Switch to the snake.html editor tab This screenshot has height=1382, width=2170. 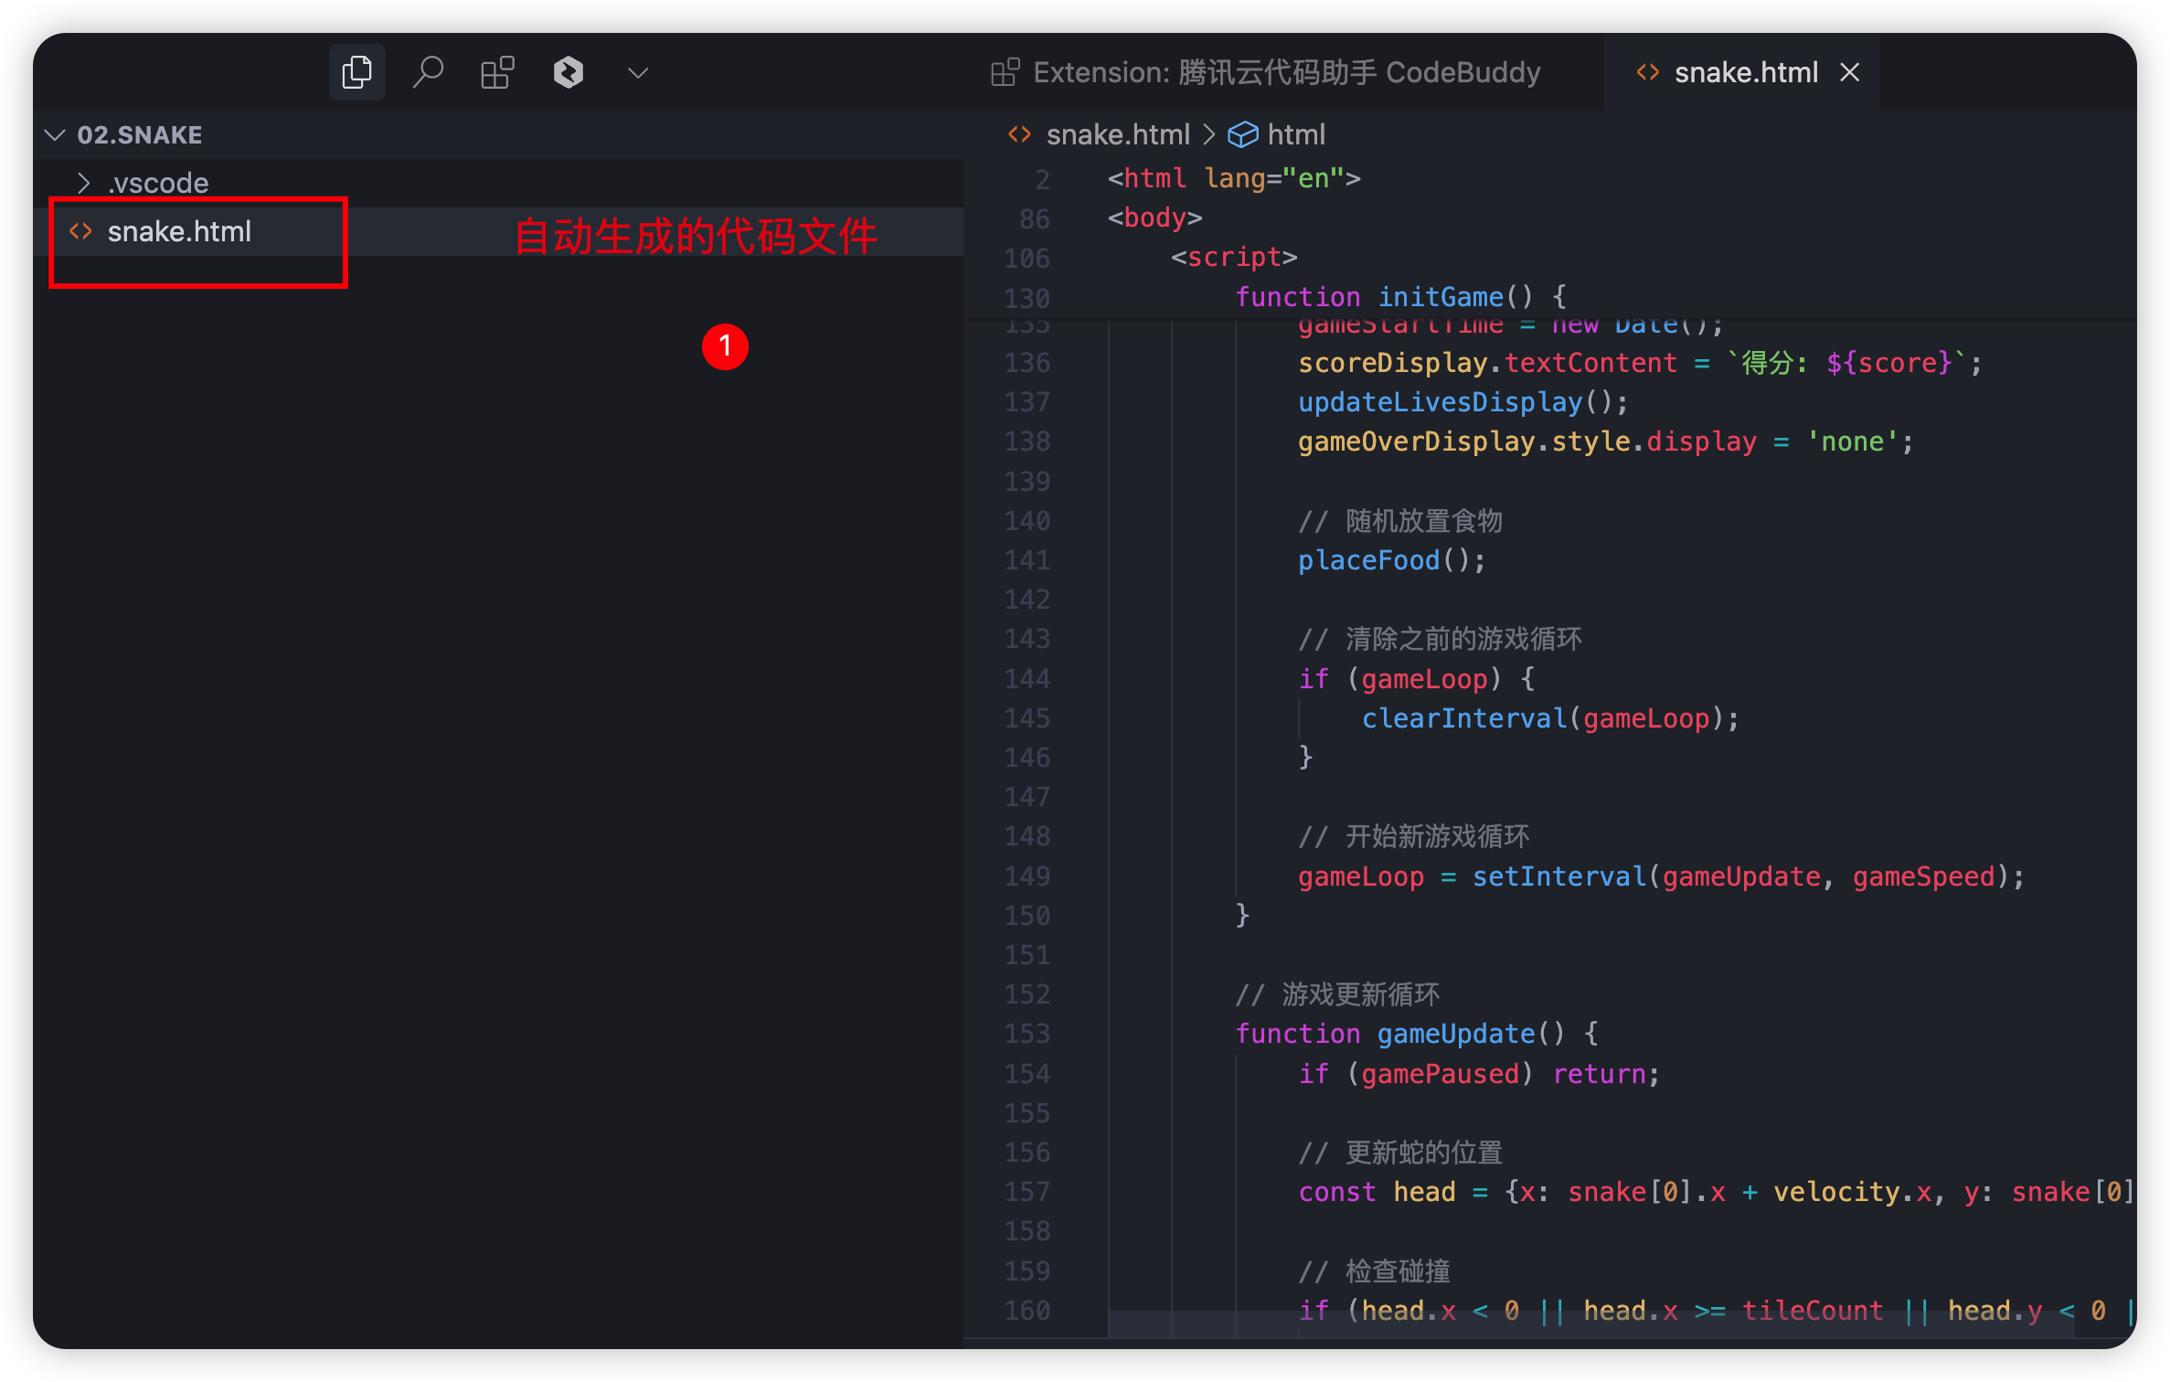coord(1744,72)
